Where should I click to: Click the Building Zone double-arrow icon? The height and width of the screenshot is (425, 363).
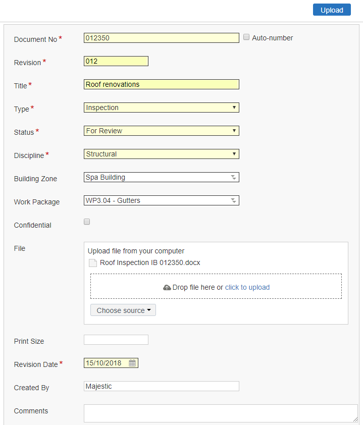pyautogui.click(x=233, y=177)
